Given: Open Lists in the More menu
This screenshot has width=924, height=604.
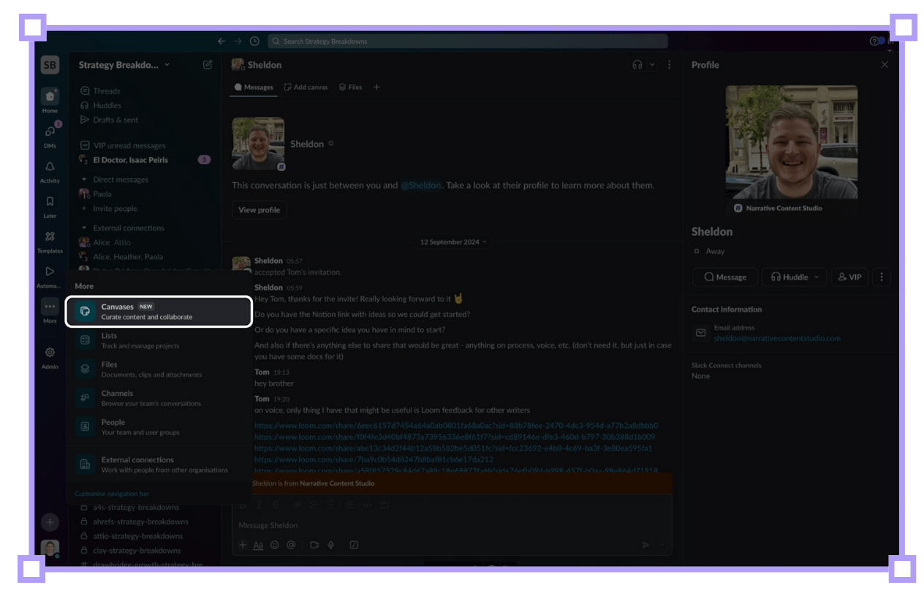Looking at the screenshot, I should tap(159, 340).
